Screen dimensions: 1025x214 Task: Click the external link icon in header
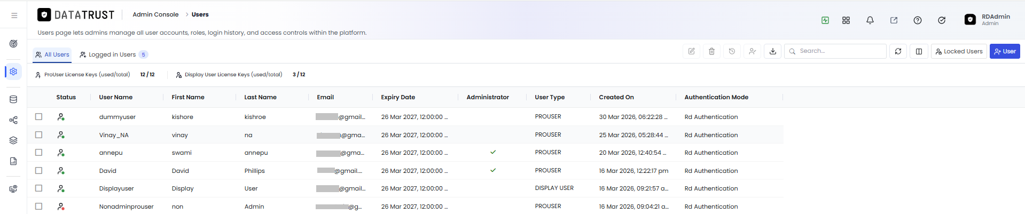point(894,20)
